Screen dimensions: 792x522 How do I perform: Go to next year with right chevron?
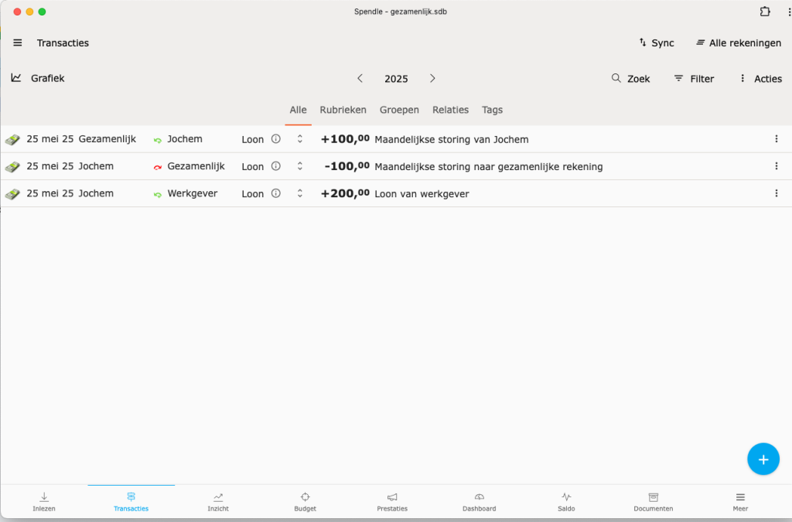(x=432, y=78)
